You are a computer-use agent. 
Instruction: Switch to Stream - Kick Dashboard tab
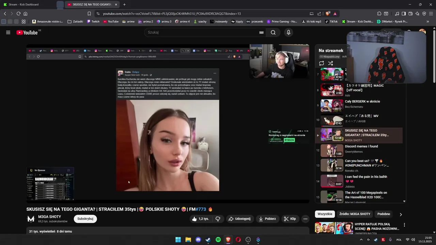coord(28,4)
